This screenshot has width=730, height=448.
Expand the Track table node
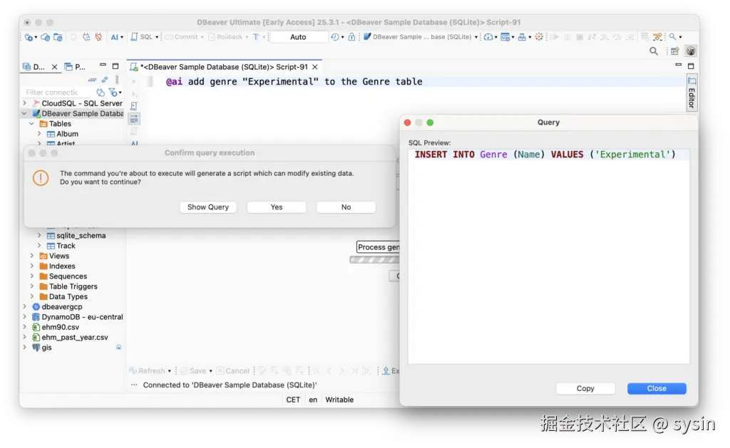click(x=39, y=246)
